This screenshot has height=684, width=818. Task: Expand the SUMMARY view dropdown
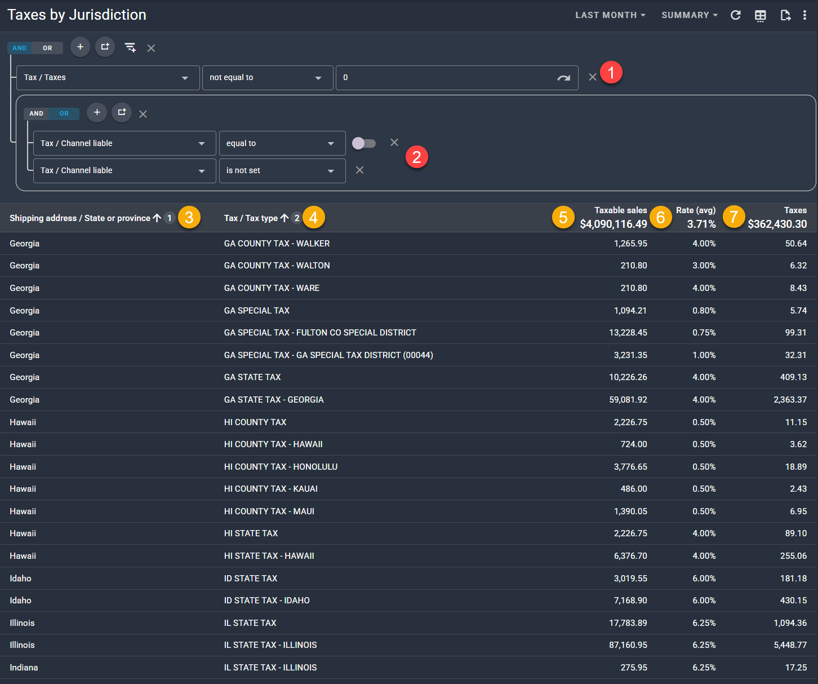(x=689, y=15)
